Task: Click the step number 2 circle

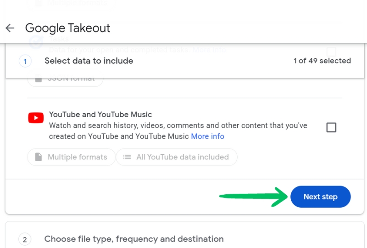Action: [x=25, y=239]
